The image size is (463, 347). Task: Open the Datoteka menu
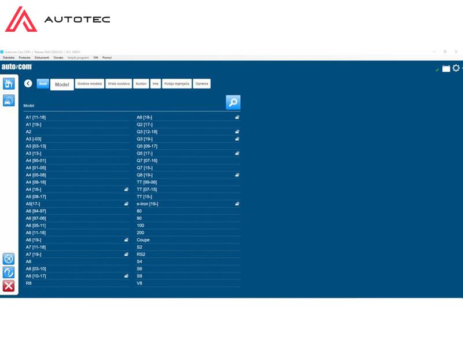click(x=9, y=58)
